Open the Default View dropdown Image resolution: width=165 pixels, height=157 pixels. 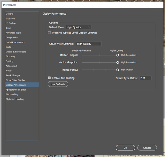point(79,27)
